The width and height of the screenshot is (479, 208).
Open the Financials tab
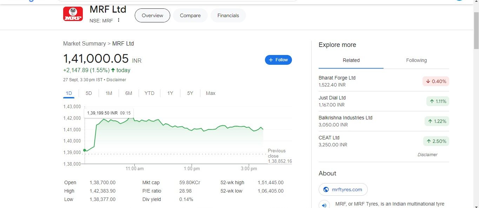[x=228, y=15]
